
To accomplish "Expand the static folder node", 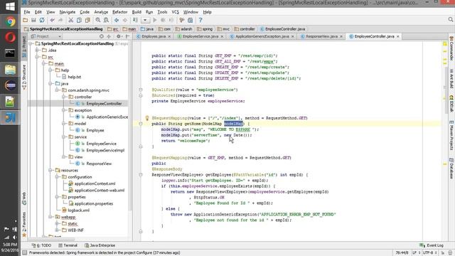I will point(57,224).
